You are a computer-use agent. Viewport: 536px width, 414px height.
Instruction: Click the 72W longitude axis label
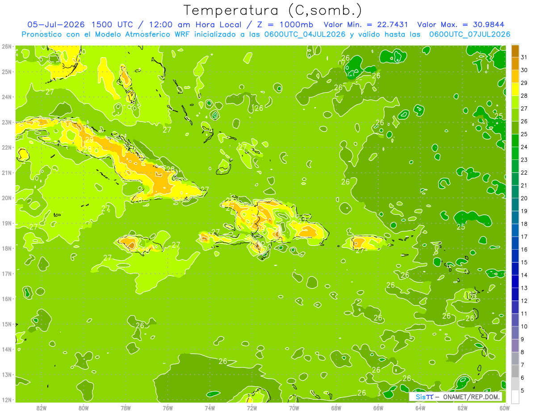coord(252,408)
